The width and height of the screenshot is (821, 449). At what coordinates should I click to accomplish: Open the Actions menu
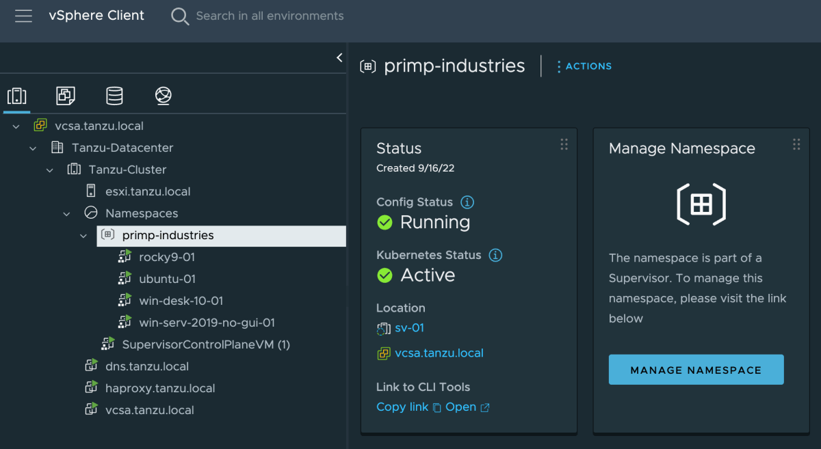point(584,66)
